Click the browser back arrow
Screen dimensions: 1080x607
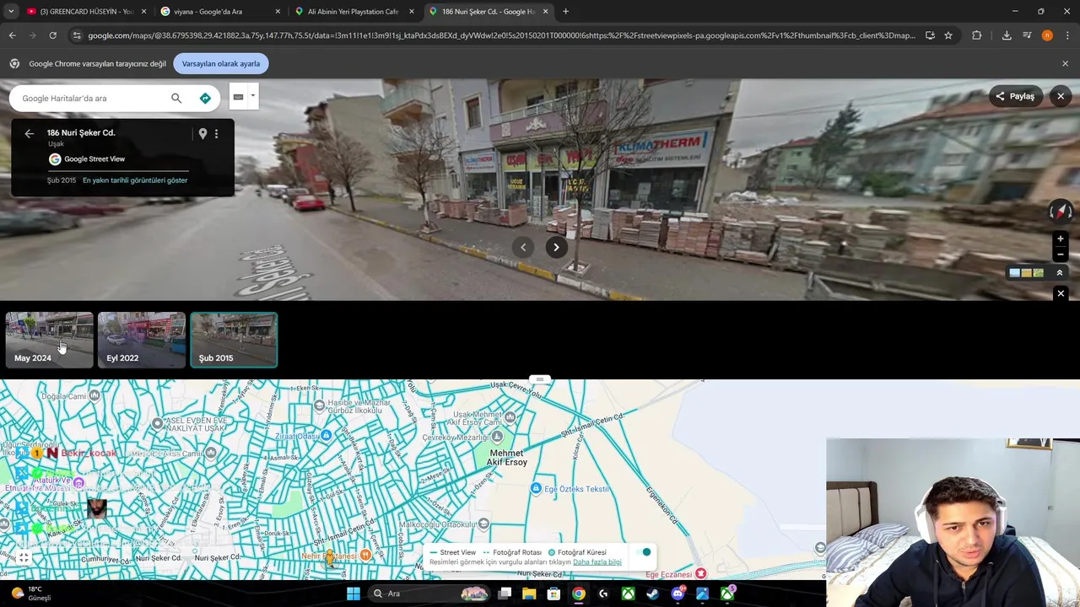(12, 35)
